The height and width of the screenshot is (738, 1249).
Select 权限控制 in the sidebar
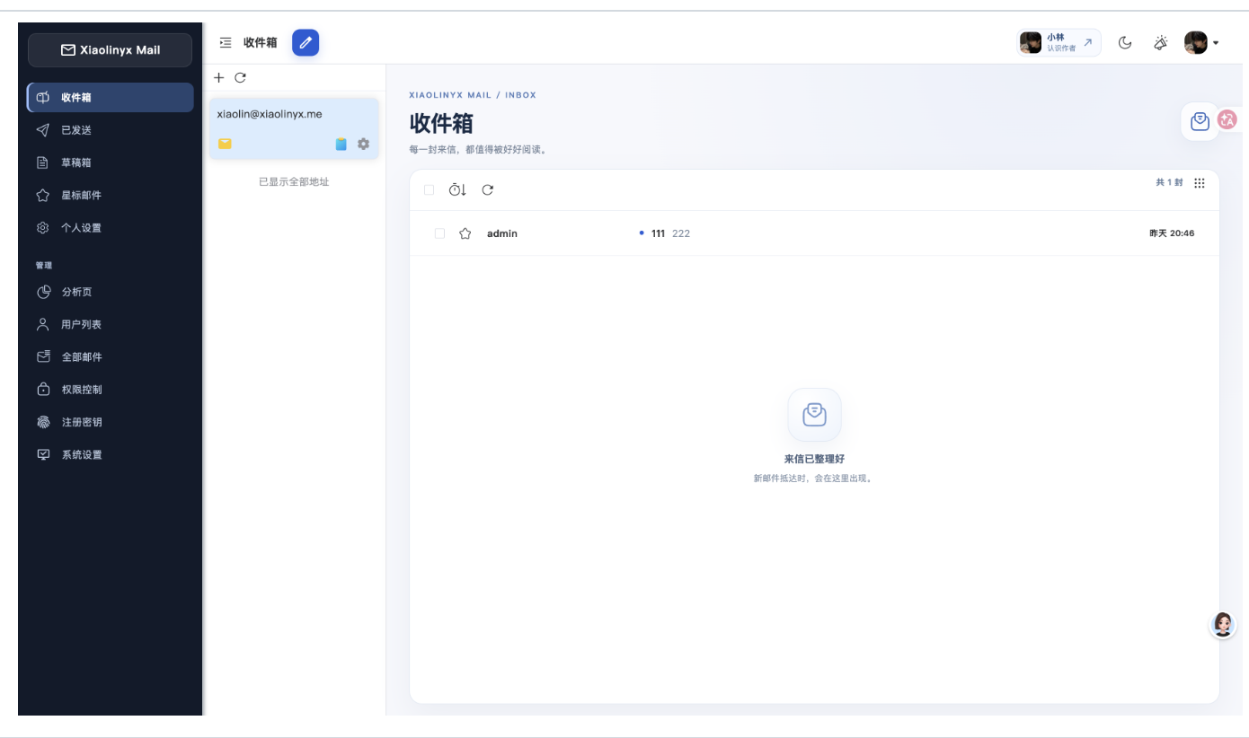pyautogui.click(x=111, y=390)
